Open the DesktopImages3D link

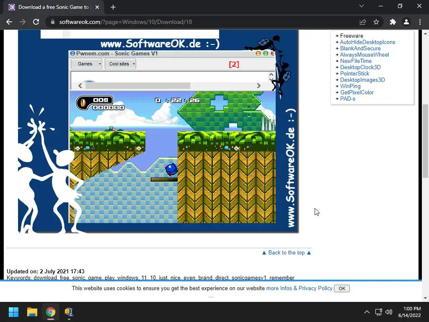click(362, 80)
